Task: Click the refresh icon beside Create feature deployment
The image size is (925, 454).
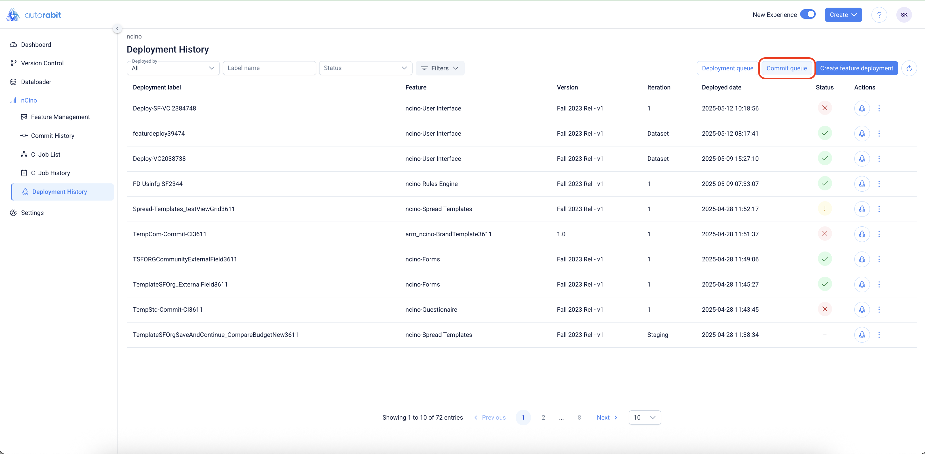Action: click(909, 68)
